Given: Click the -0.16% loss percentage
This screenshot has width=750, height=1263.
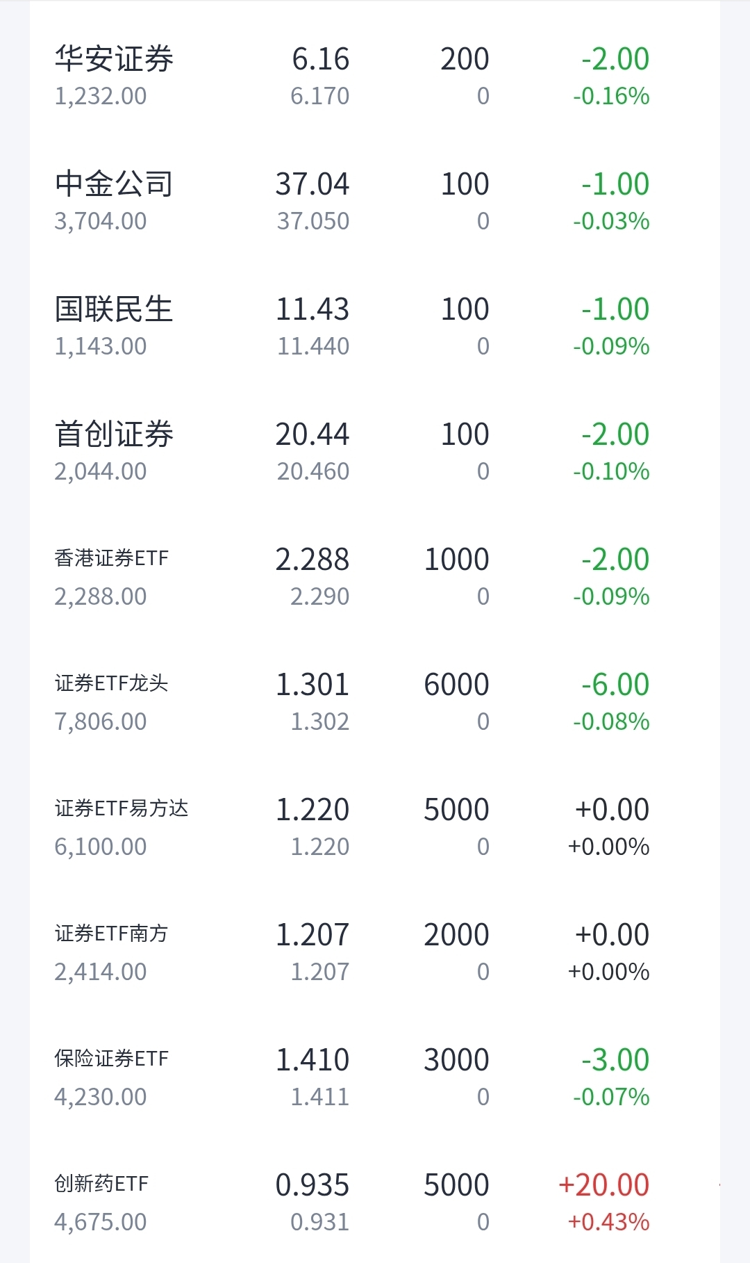Looking at the screenshot, I should click(x=611, y=96).
